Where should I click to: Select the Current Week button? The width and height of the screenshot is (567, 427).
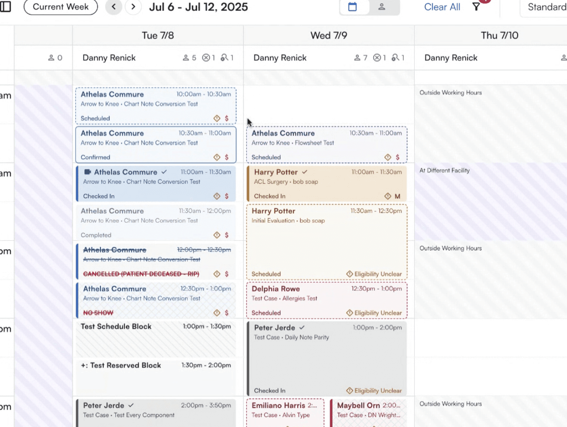[x=60, y=7]
